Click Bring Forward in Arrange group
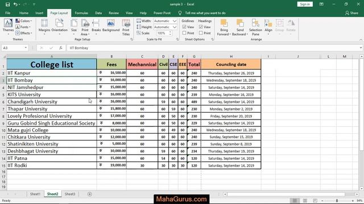Viewport: 364px width, 204px height. [224, 27]
